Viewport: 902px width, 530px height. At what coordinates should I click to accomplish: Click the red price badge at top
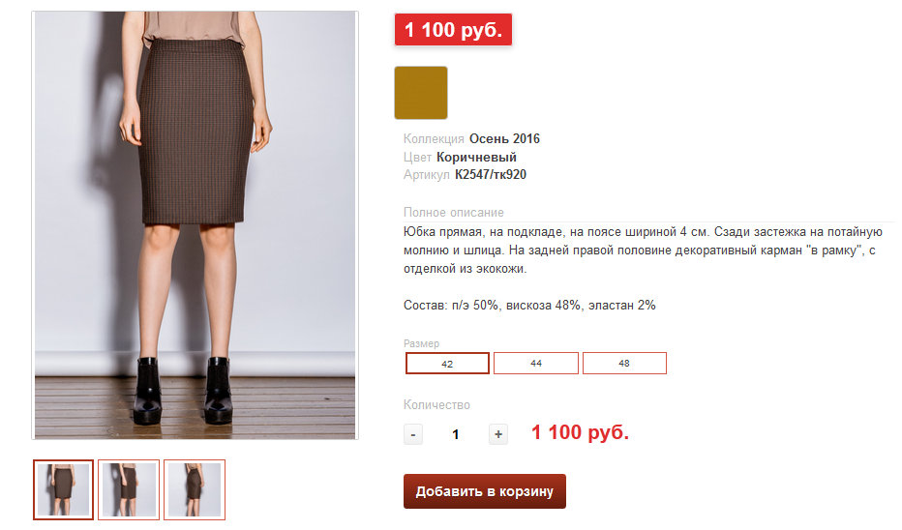point(453,30)
